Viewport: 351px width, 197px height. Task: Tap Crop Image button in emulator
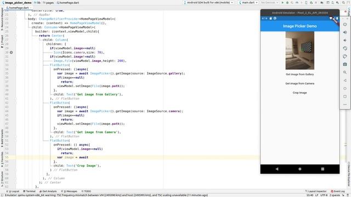(300, 92)
